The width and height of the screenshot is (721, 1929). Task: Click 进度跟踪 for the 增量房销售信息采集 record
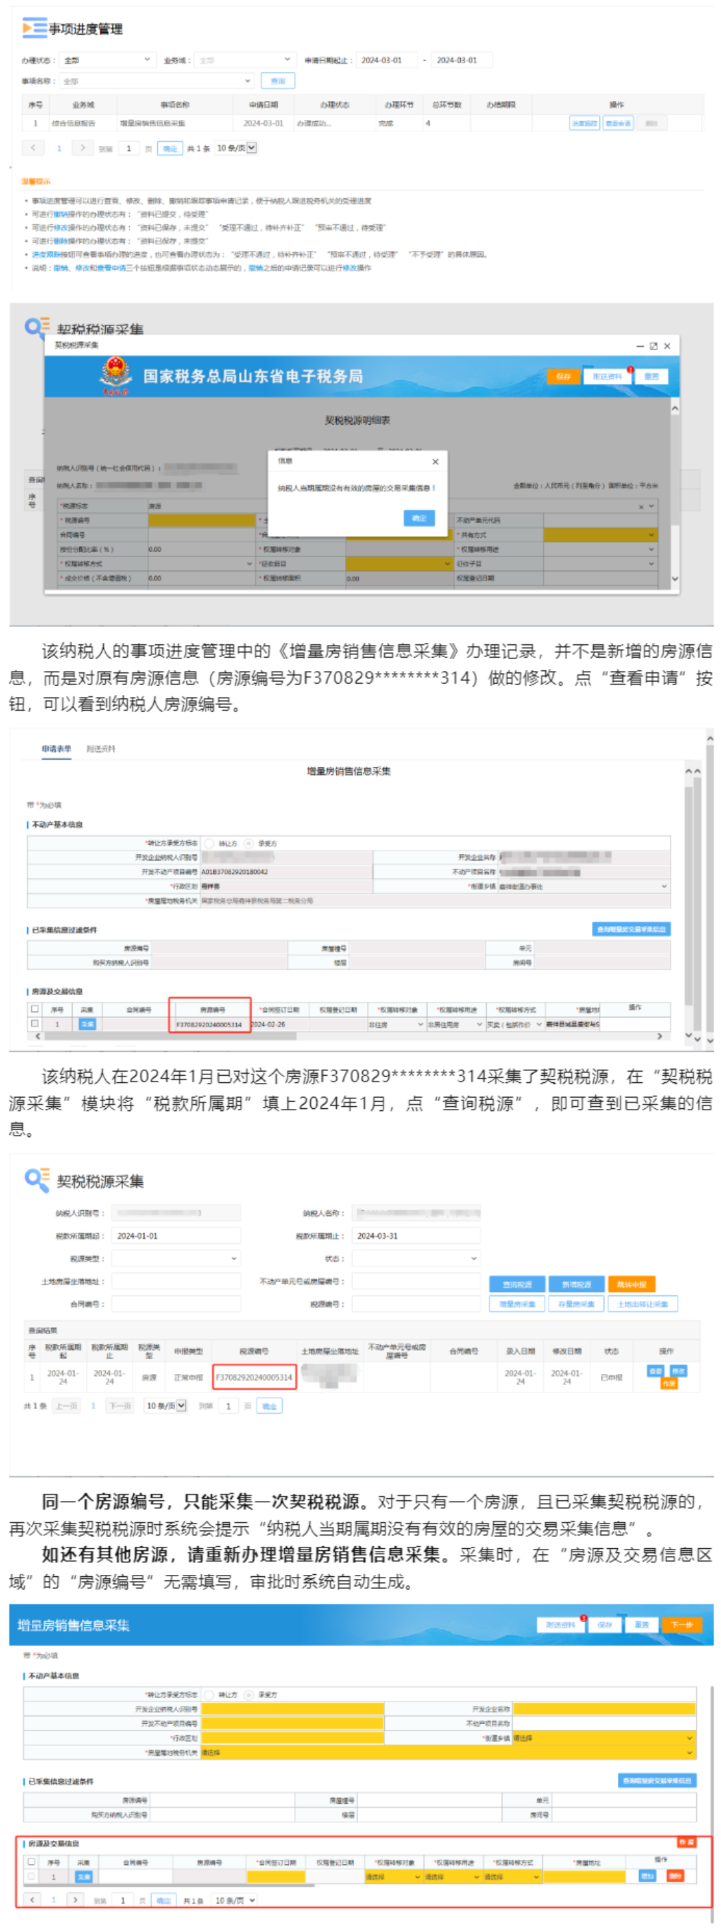[x=584, y=122]
